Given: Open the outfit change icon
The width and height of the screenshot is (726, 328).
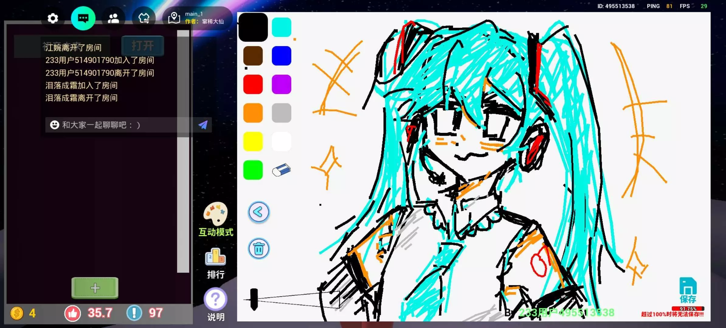Looking at the screenshot, I should 144,19.
